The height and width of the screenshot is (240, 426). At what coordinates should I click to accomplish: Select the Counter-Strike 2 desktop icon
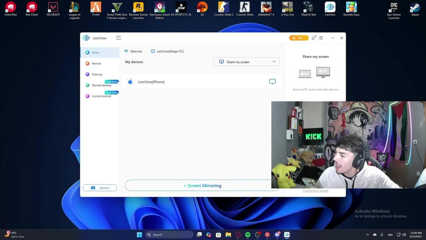(x=224, y=9)
